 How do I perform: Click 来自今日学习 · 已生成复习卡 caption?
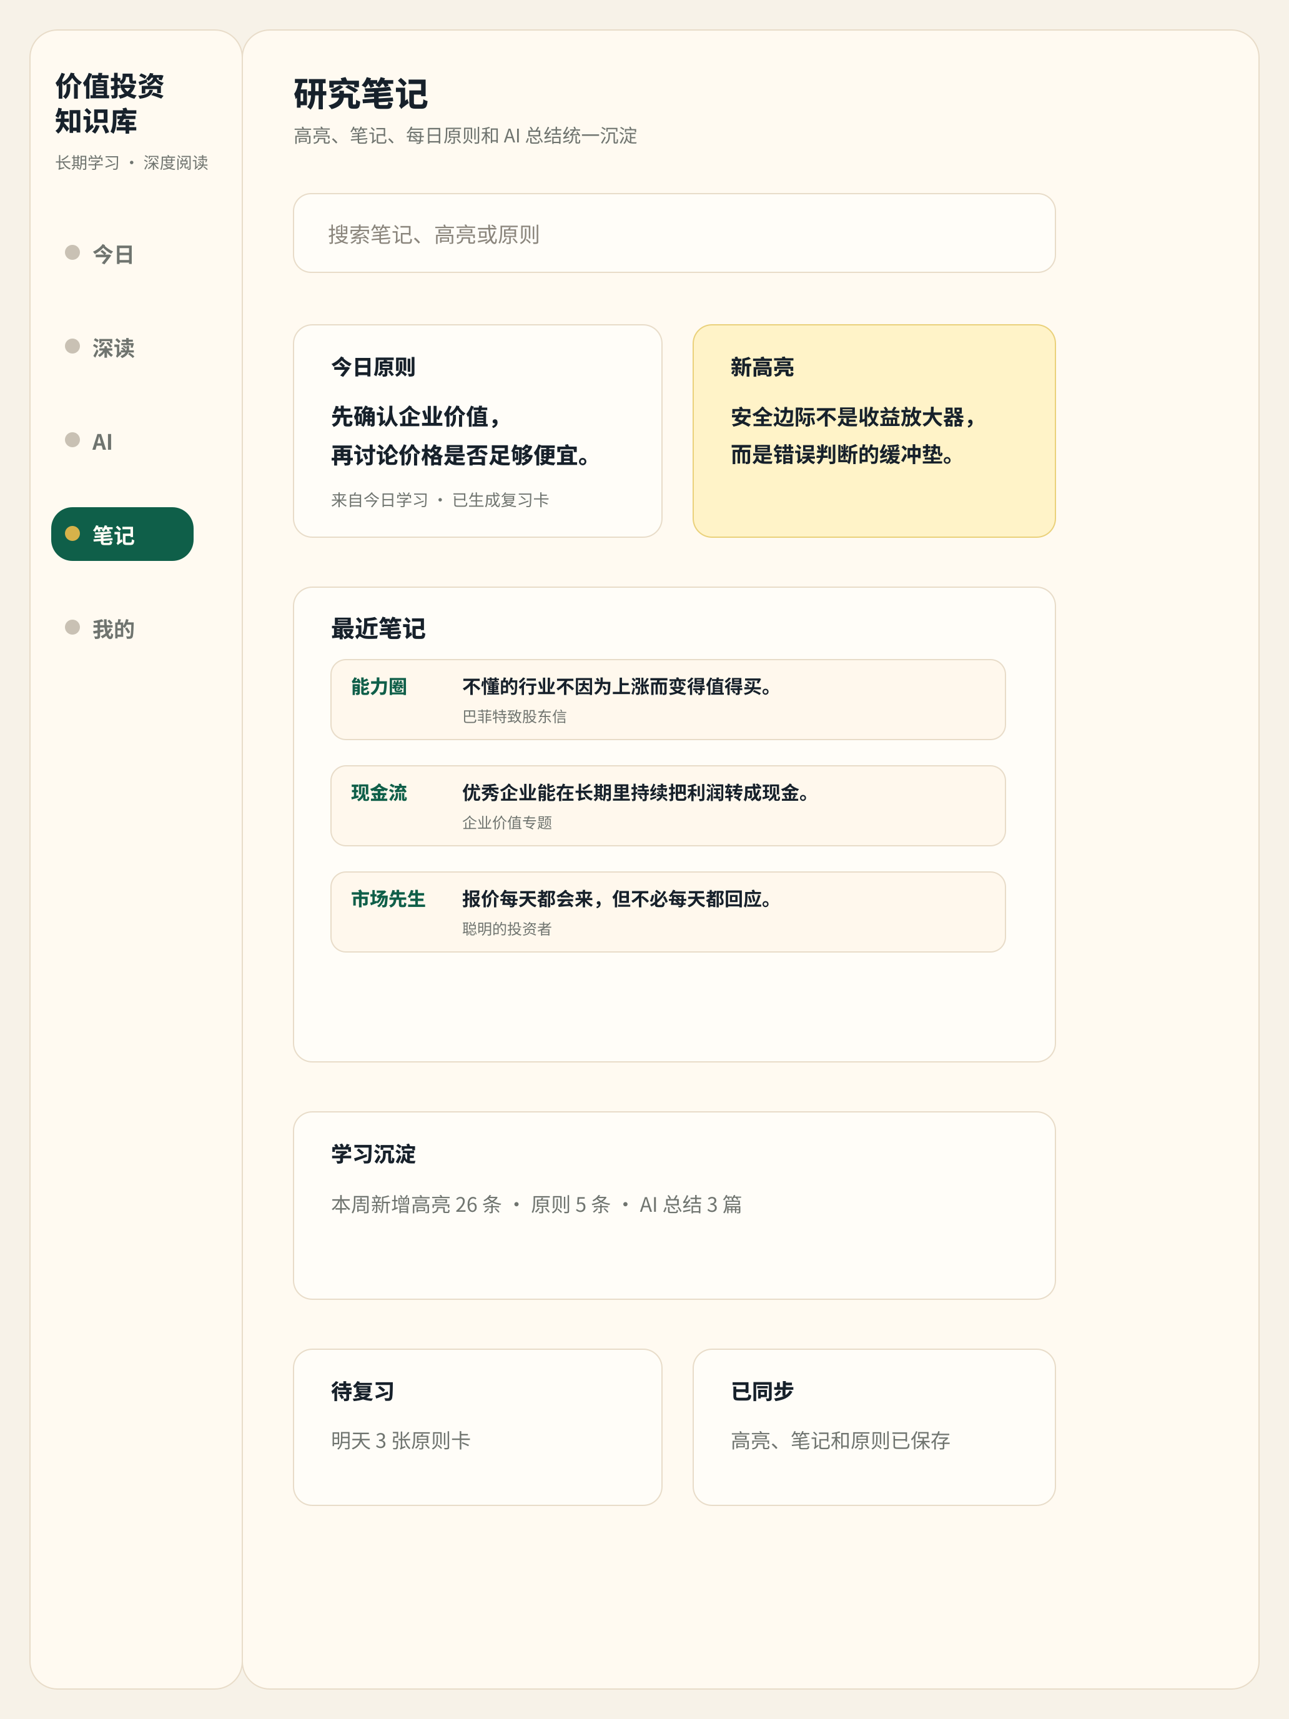pyautogui.click(x=440, y=500)
